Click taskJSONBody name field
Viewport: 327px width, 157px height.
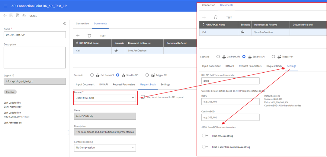[105, 116]
